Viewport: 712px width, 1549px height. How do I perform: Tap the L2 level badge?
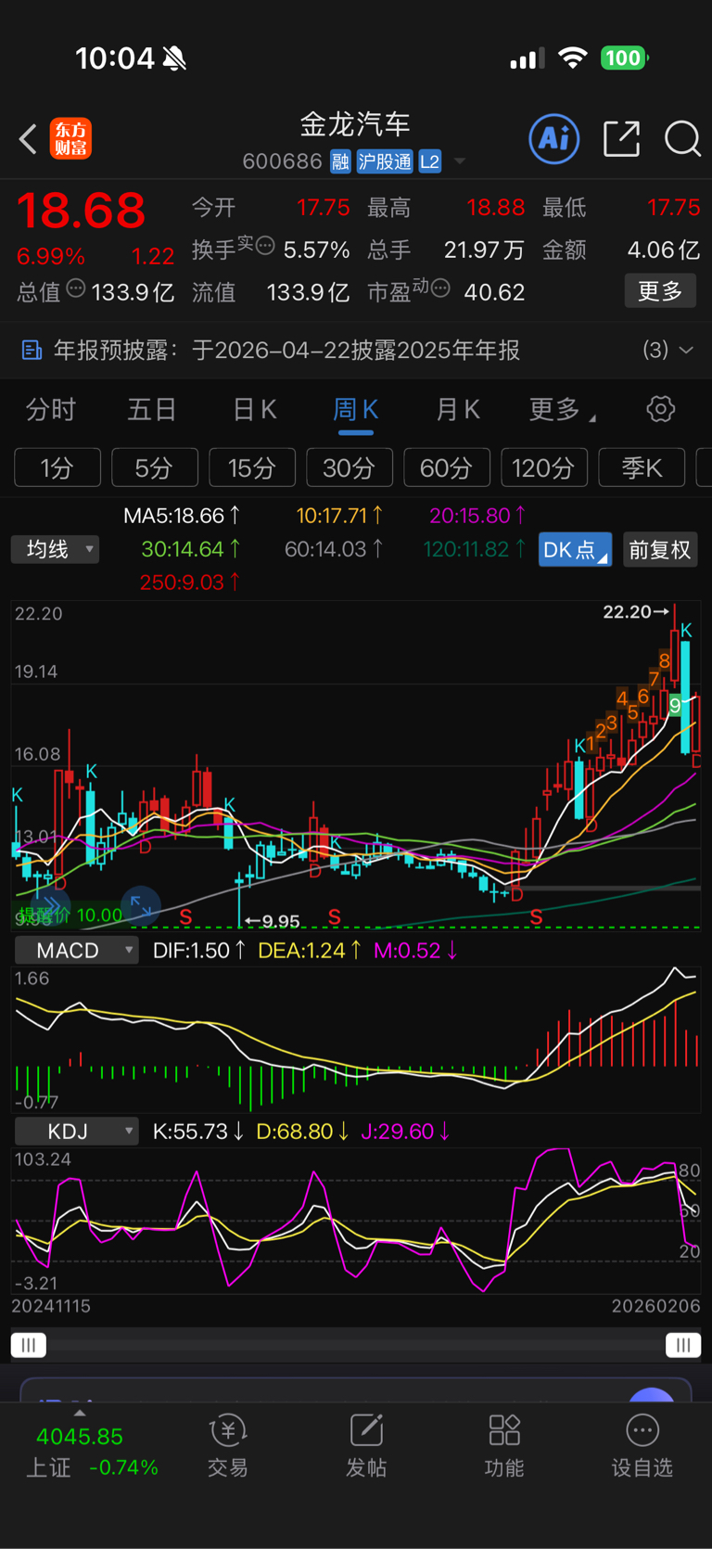pos(430,161)
